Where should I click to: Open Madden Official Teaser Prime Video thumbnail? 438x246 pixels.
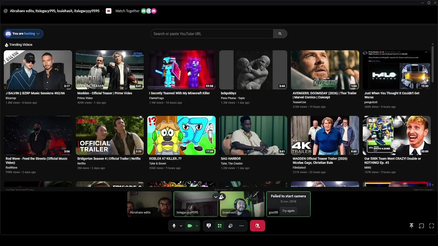point(109,70)
